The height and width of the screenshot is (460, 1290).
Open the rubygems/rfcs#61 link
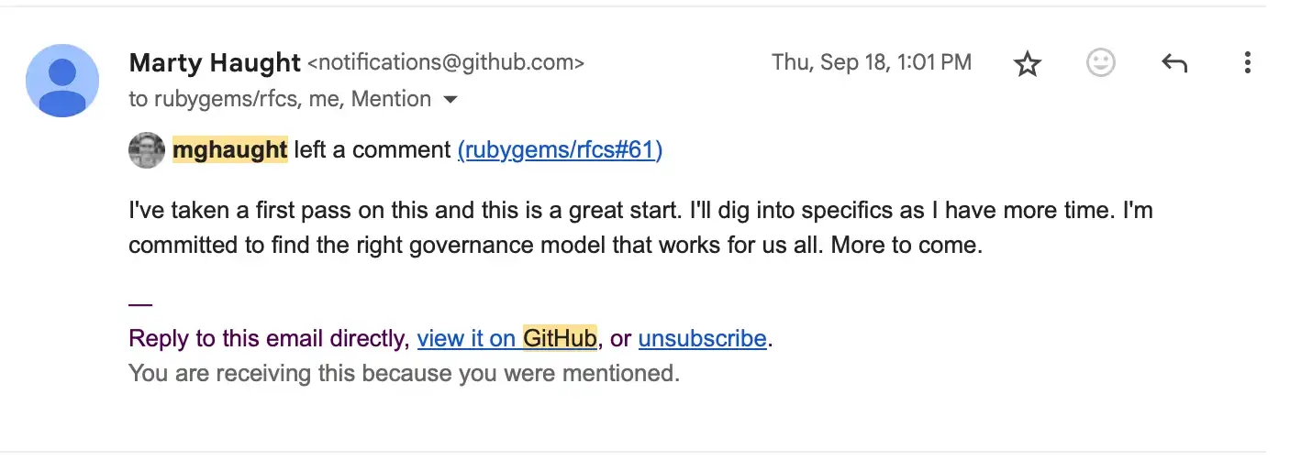coord(560,150)
